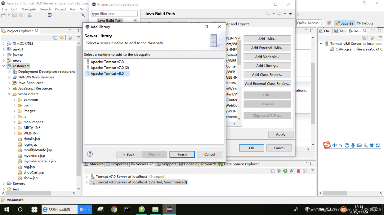Focus the type filter text field
Viewport: 384px width, 215px height.
point(114,13)
